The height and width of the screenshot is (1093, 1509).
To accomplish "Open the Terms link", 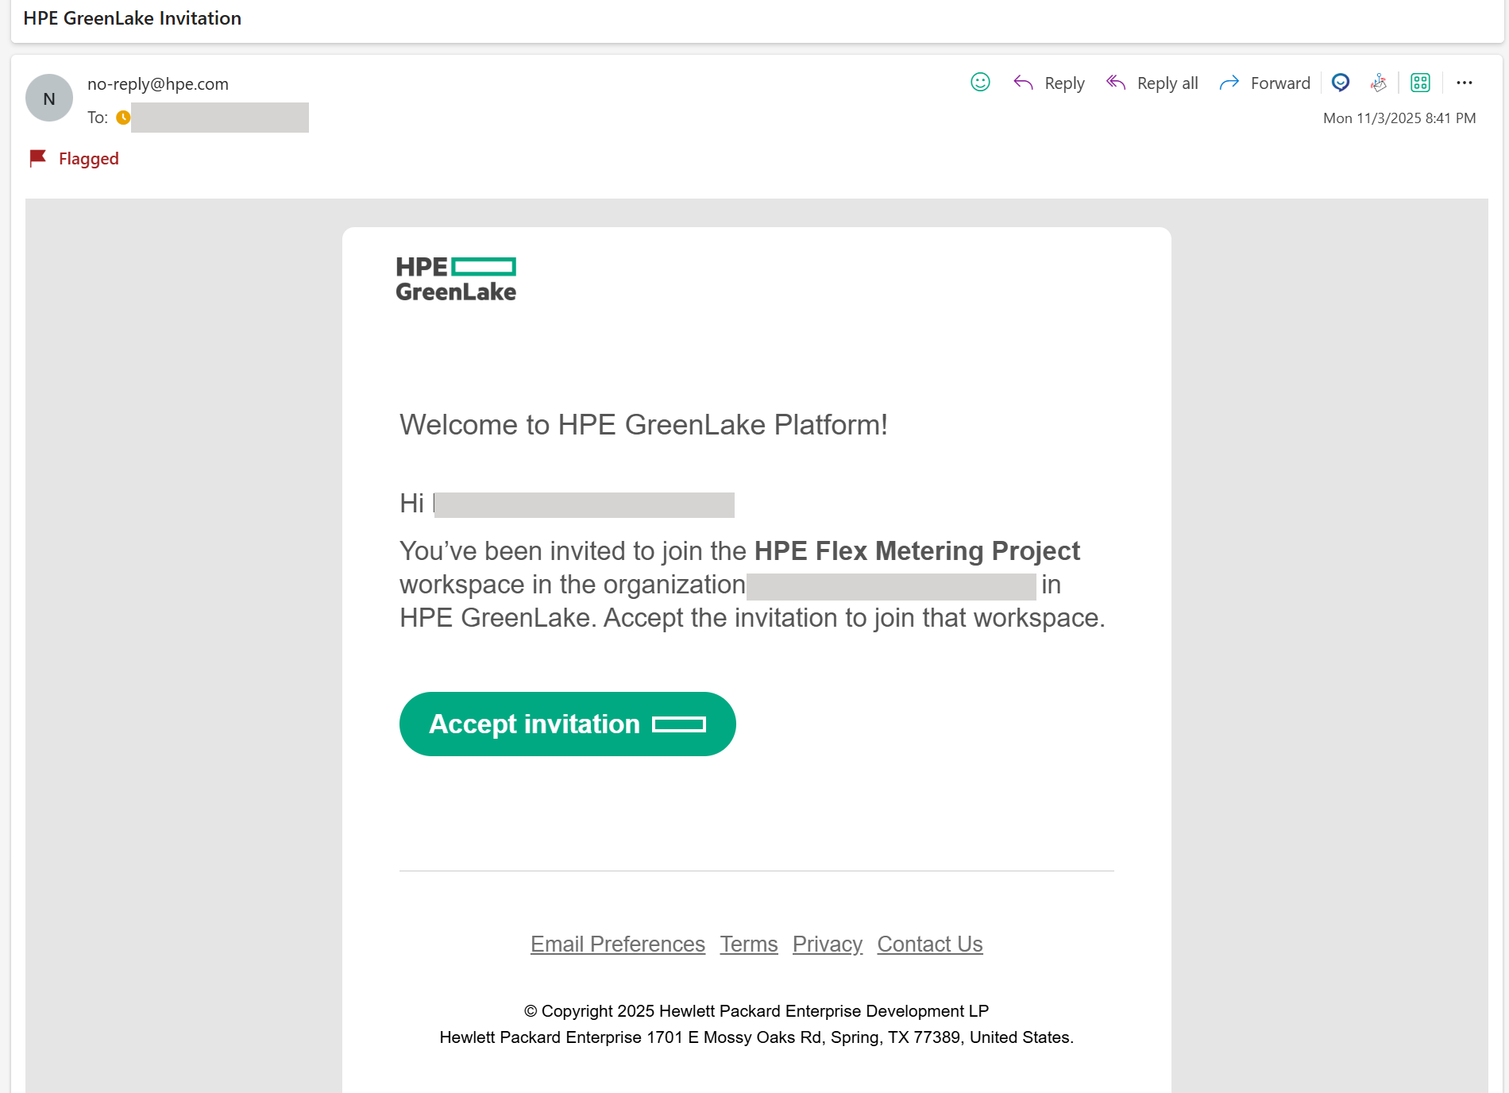I will coord(749,944).
